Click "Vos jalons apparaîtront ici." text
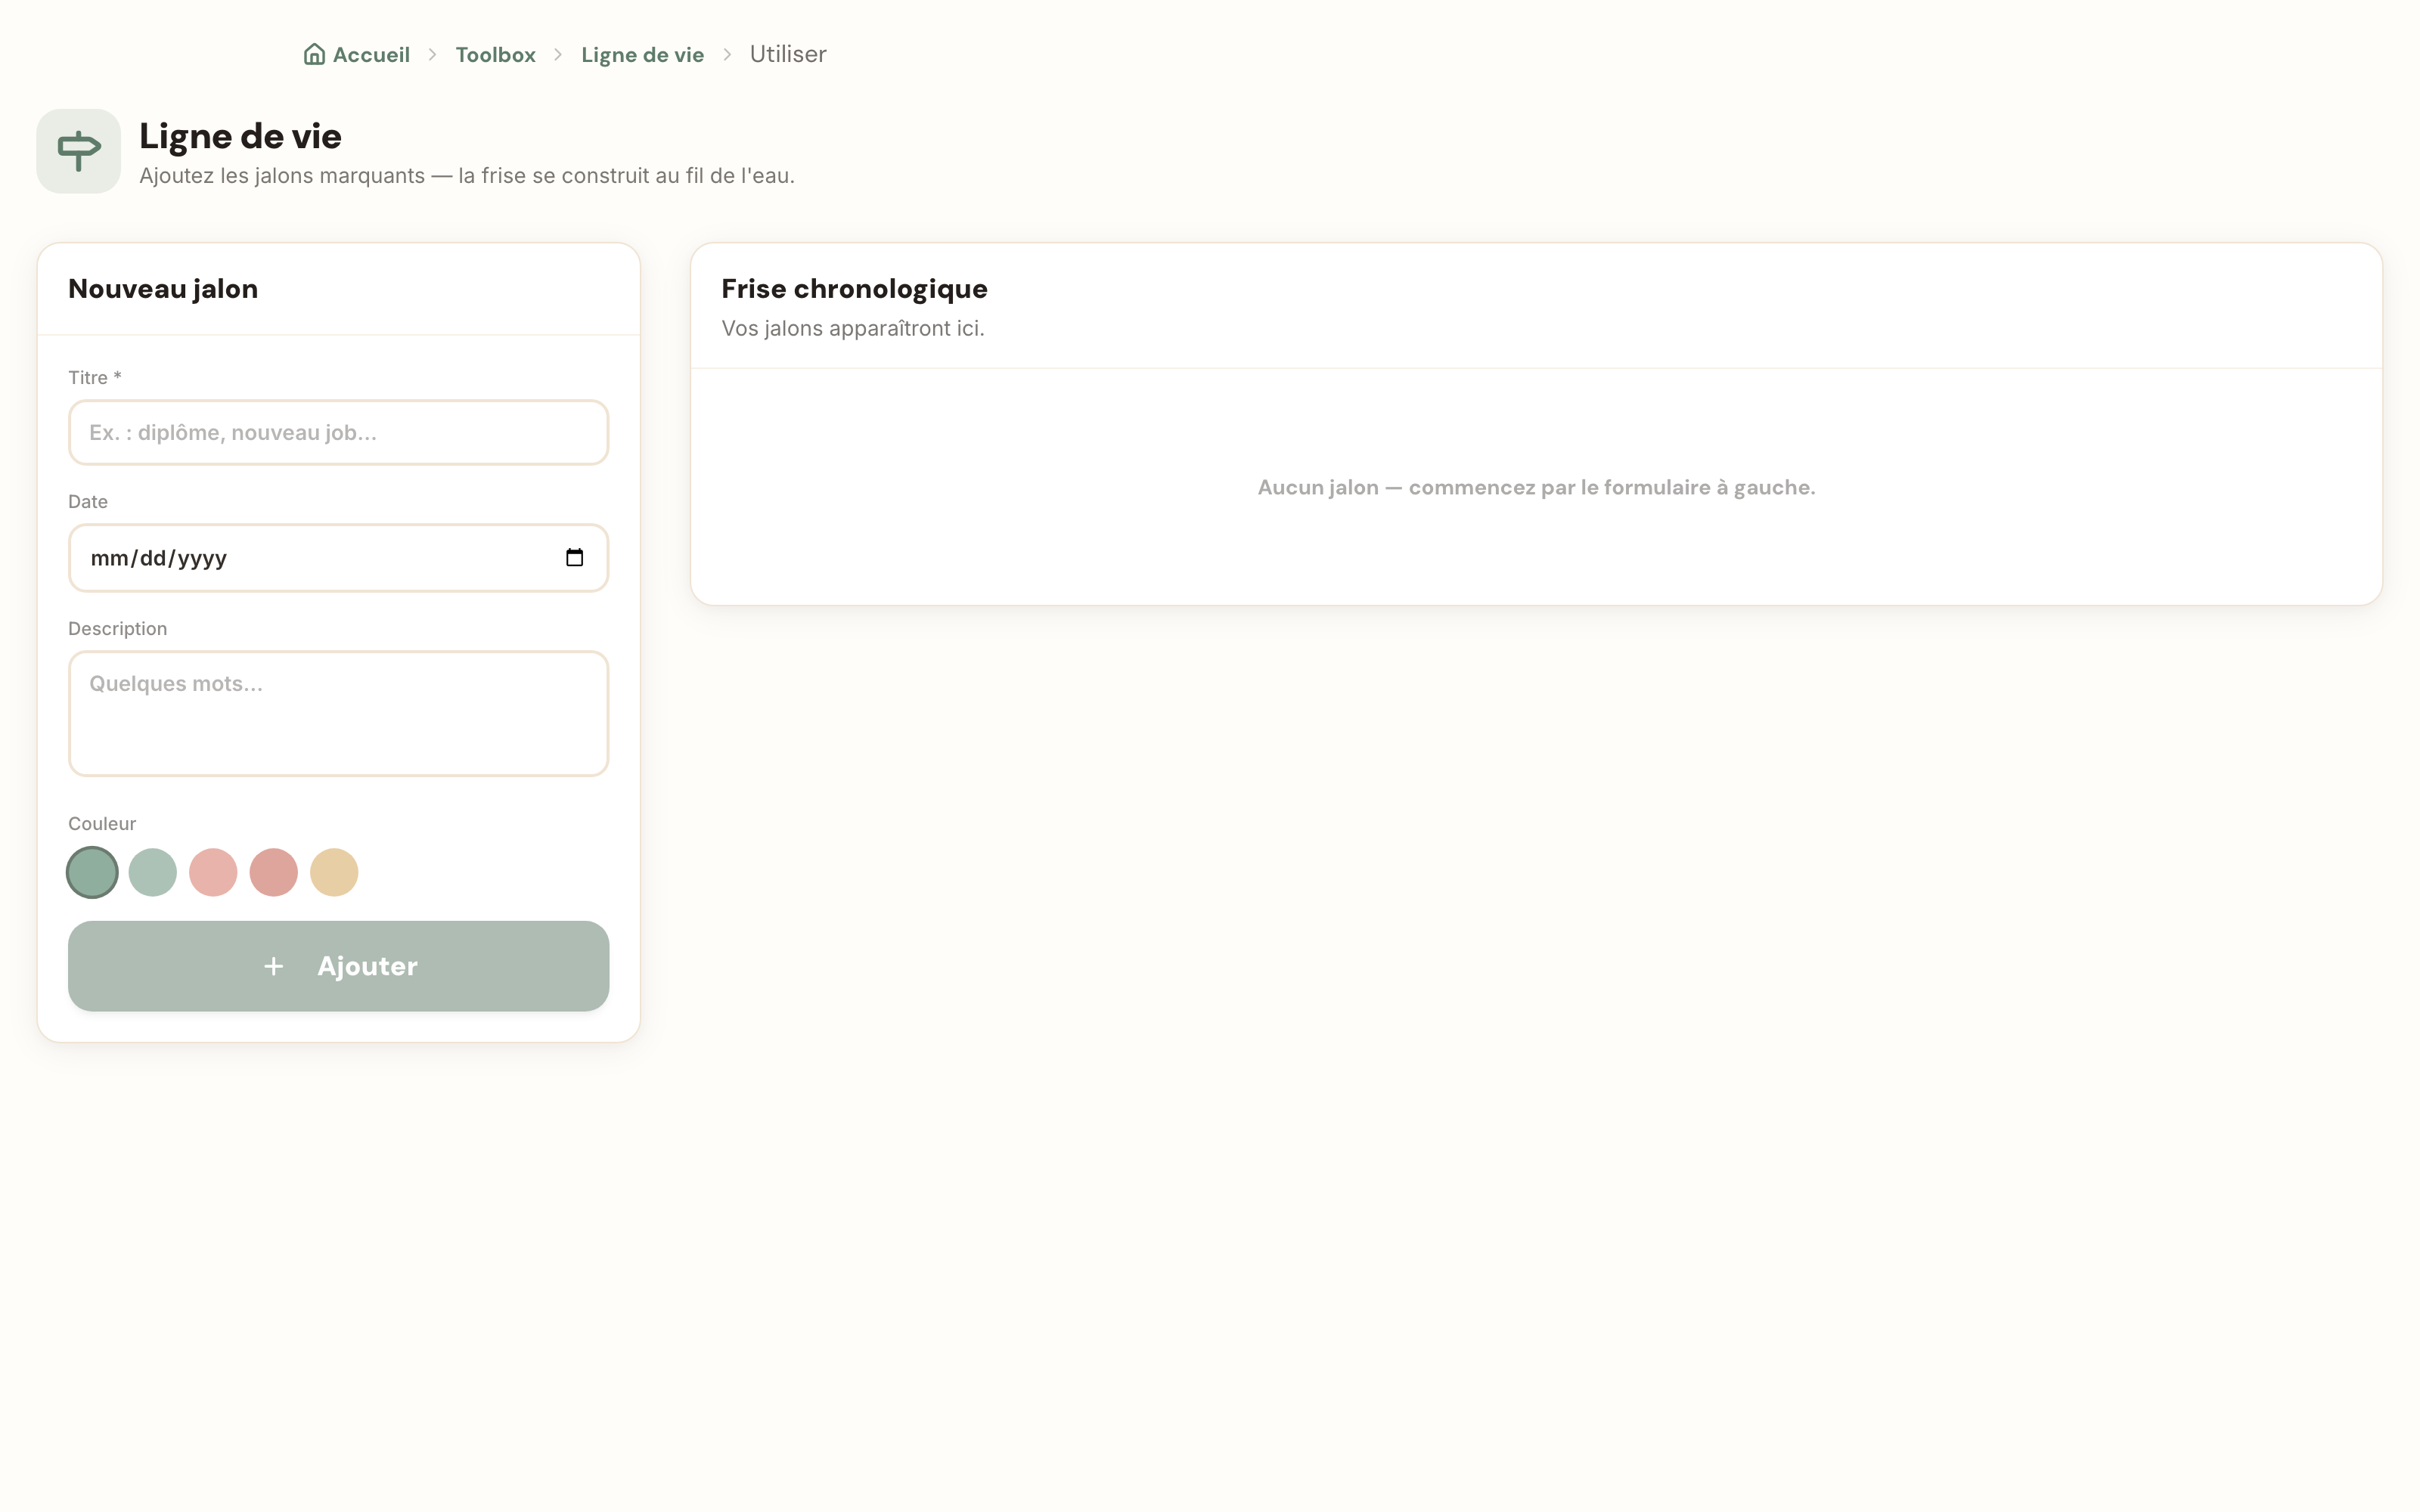 click(853, 328)
